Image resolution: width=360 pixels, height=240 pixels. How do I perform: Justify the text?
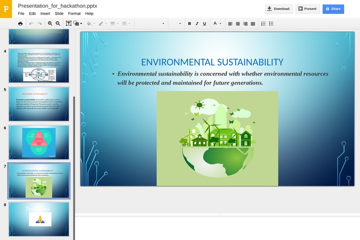tap(253, 23)
